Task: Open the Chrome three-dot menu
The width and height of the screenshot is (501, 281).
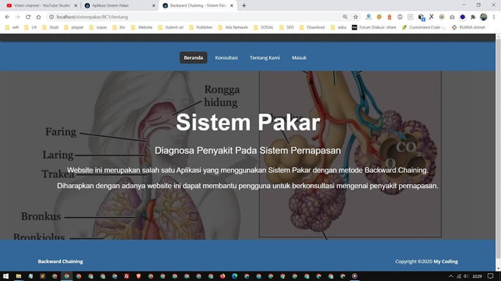Action: 494,17
